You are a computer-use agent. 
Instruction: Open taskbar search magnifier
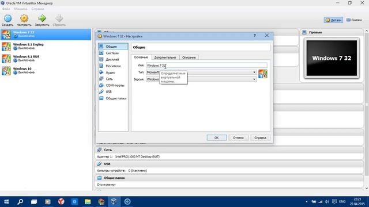click(20, 202)
